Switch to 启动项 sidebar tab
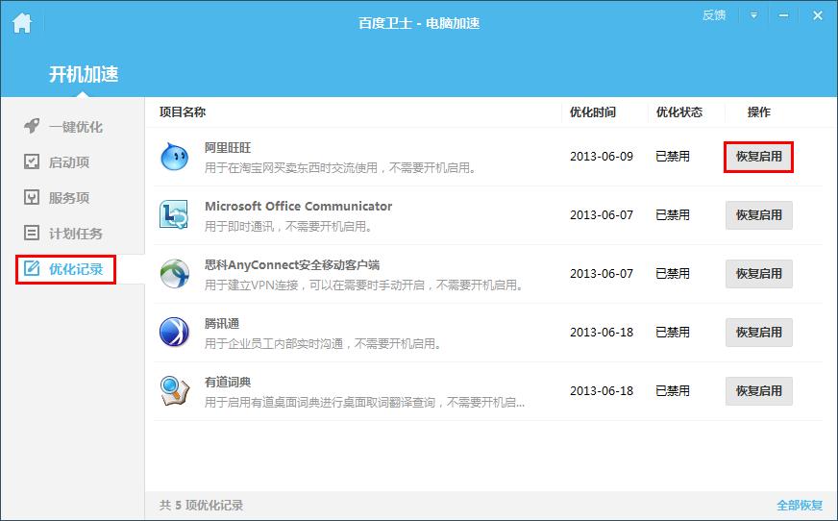Viewport: 838px width, 521px height. (x=67, y=162)
